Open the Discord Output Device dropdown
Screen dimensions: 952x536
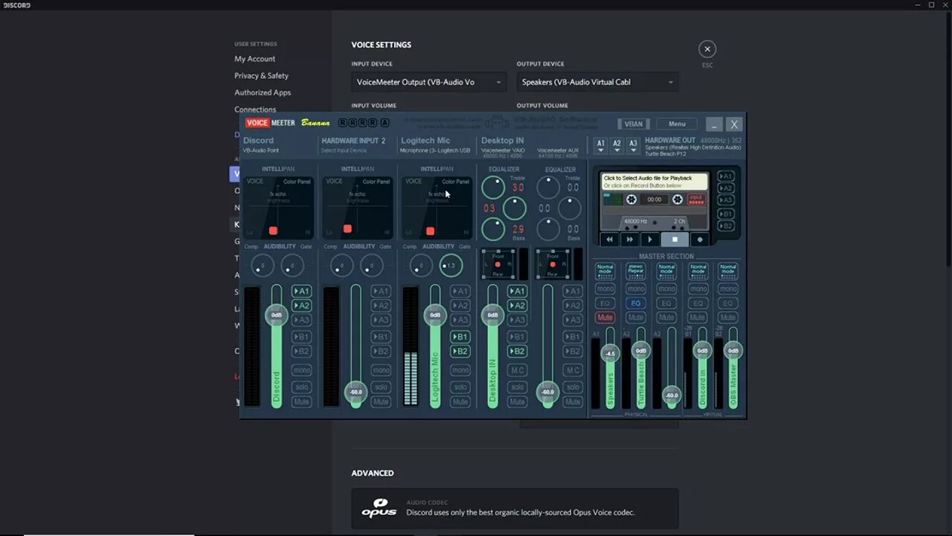coord(597,82)
